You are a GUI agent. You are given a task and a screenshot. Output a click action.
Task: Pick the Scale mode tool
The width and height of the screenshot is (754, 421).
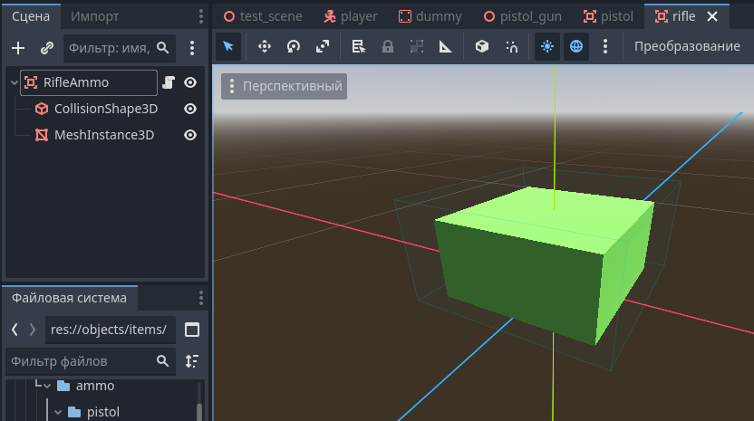pos(323,46)
